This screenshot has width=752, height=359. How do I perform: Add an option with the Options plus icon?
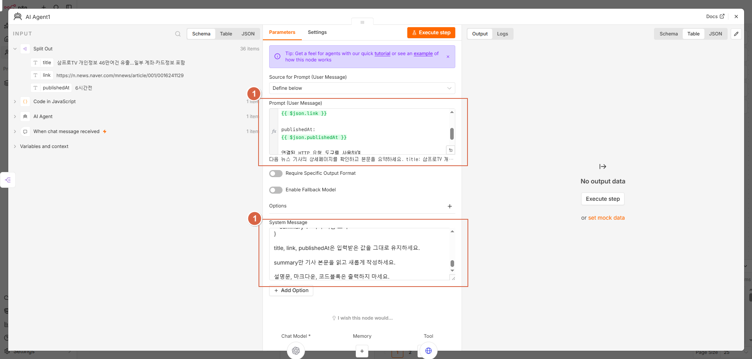[x=450, y=206]
